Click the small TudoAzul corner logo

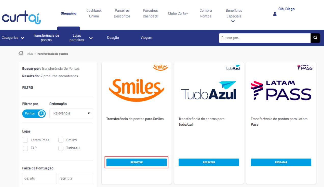pyautogui.click(x=233, y=68)
